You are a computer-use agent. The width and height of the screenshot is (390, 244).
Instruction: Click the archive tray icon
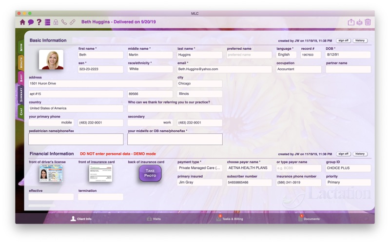pos(359,22)
